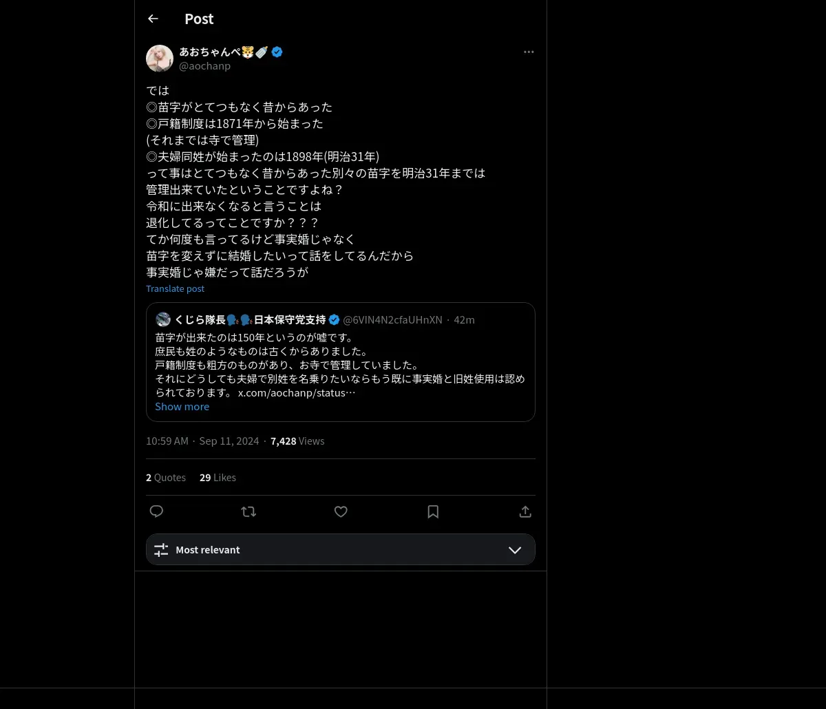The width and height of the screenshot is (826, 709).
Task: Click the Translate post link
Action: [x=175, y=288]
